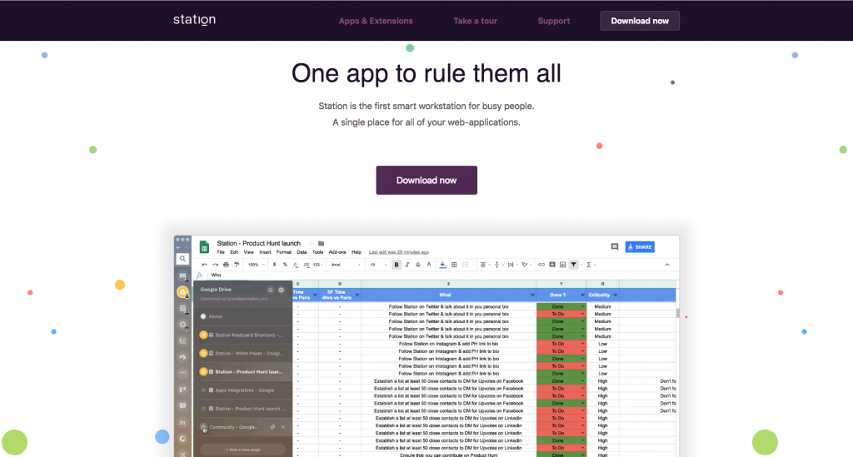Click the Apps & Extensions nav link

(x=376, y=21)
